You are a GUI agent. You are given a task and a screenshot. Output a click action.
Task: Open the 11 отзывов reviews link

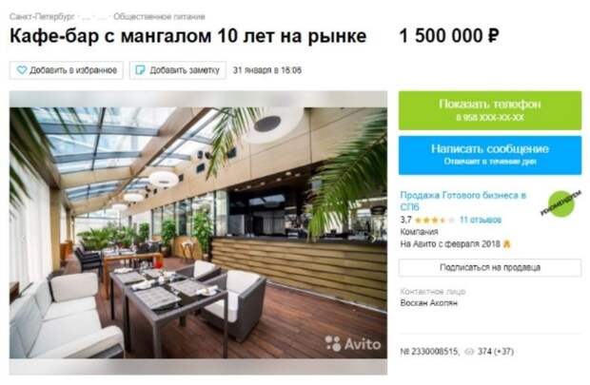[481, 220]
